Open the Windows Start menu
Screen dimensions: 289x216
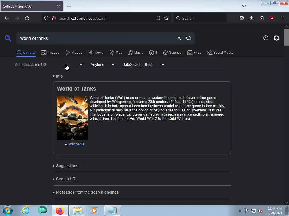(x=8, y=210)
